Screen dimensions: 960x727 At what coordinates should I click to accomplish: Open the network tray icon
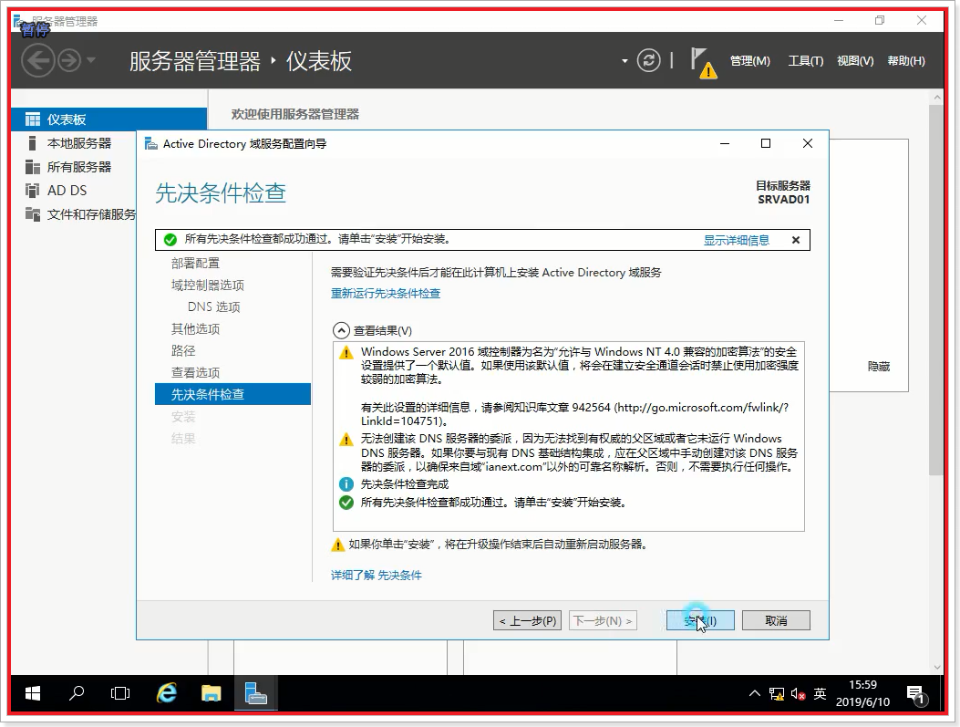(x=777, y=694)
